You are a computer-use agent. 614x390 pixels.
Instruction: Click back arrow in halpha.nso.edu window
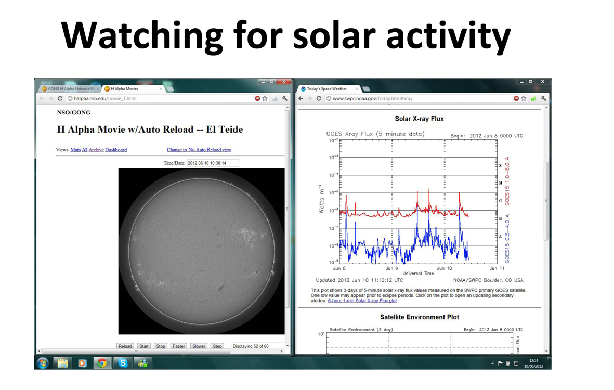click(x=42, y=99)
